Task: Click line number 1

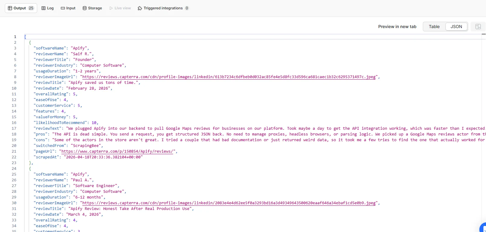Action: click(x=15, y=37)
